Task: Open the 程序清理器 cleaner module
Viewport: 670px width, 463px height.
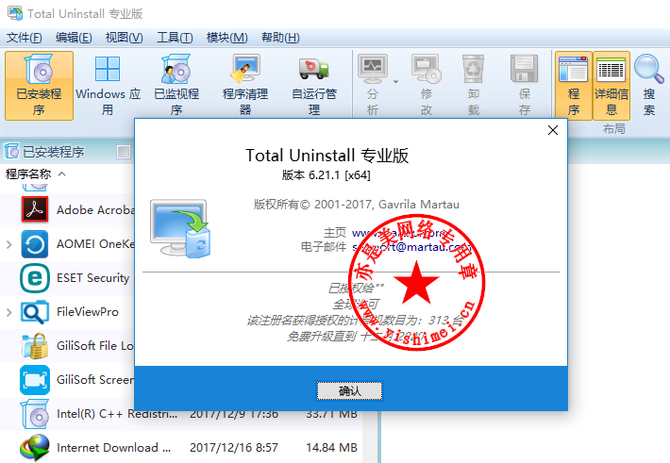Action: [x=245, y=86]
